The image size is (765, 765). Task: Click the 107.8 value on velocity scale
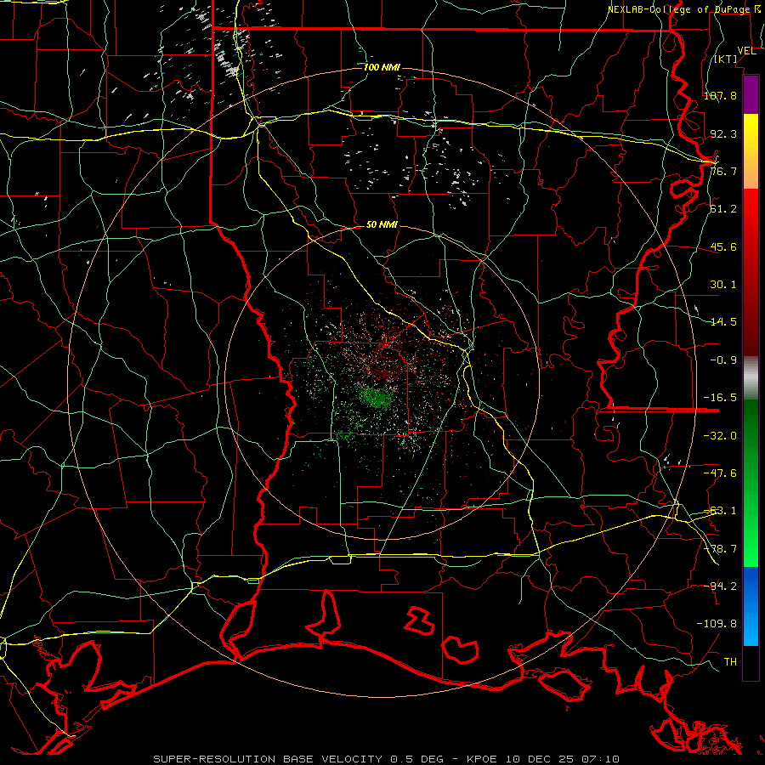[x=720, y=95]
